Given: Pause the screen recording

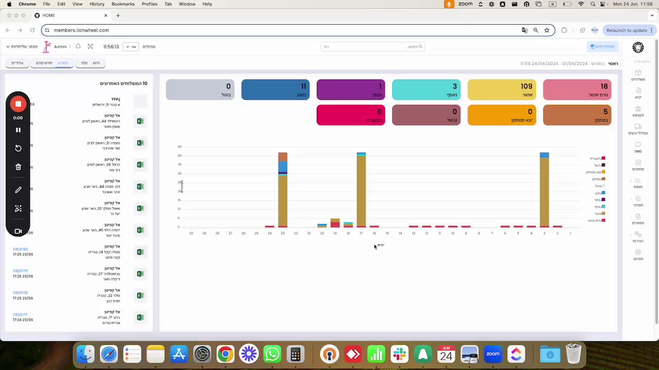Looking at the screenshot, I should click(18, 130).
